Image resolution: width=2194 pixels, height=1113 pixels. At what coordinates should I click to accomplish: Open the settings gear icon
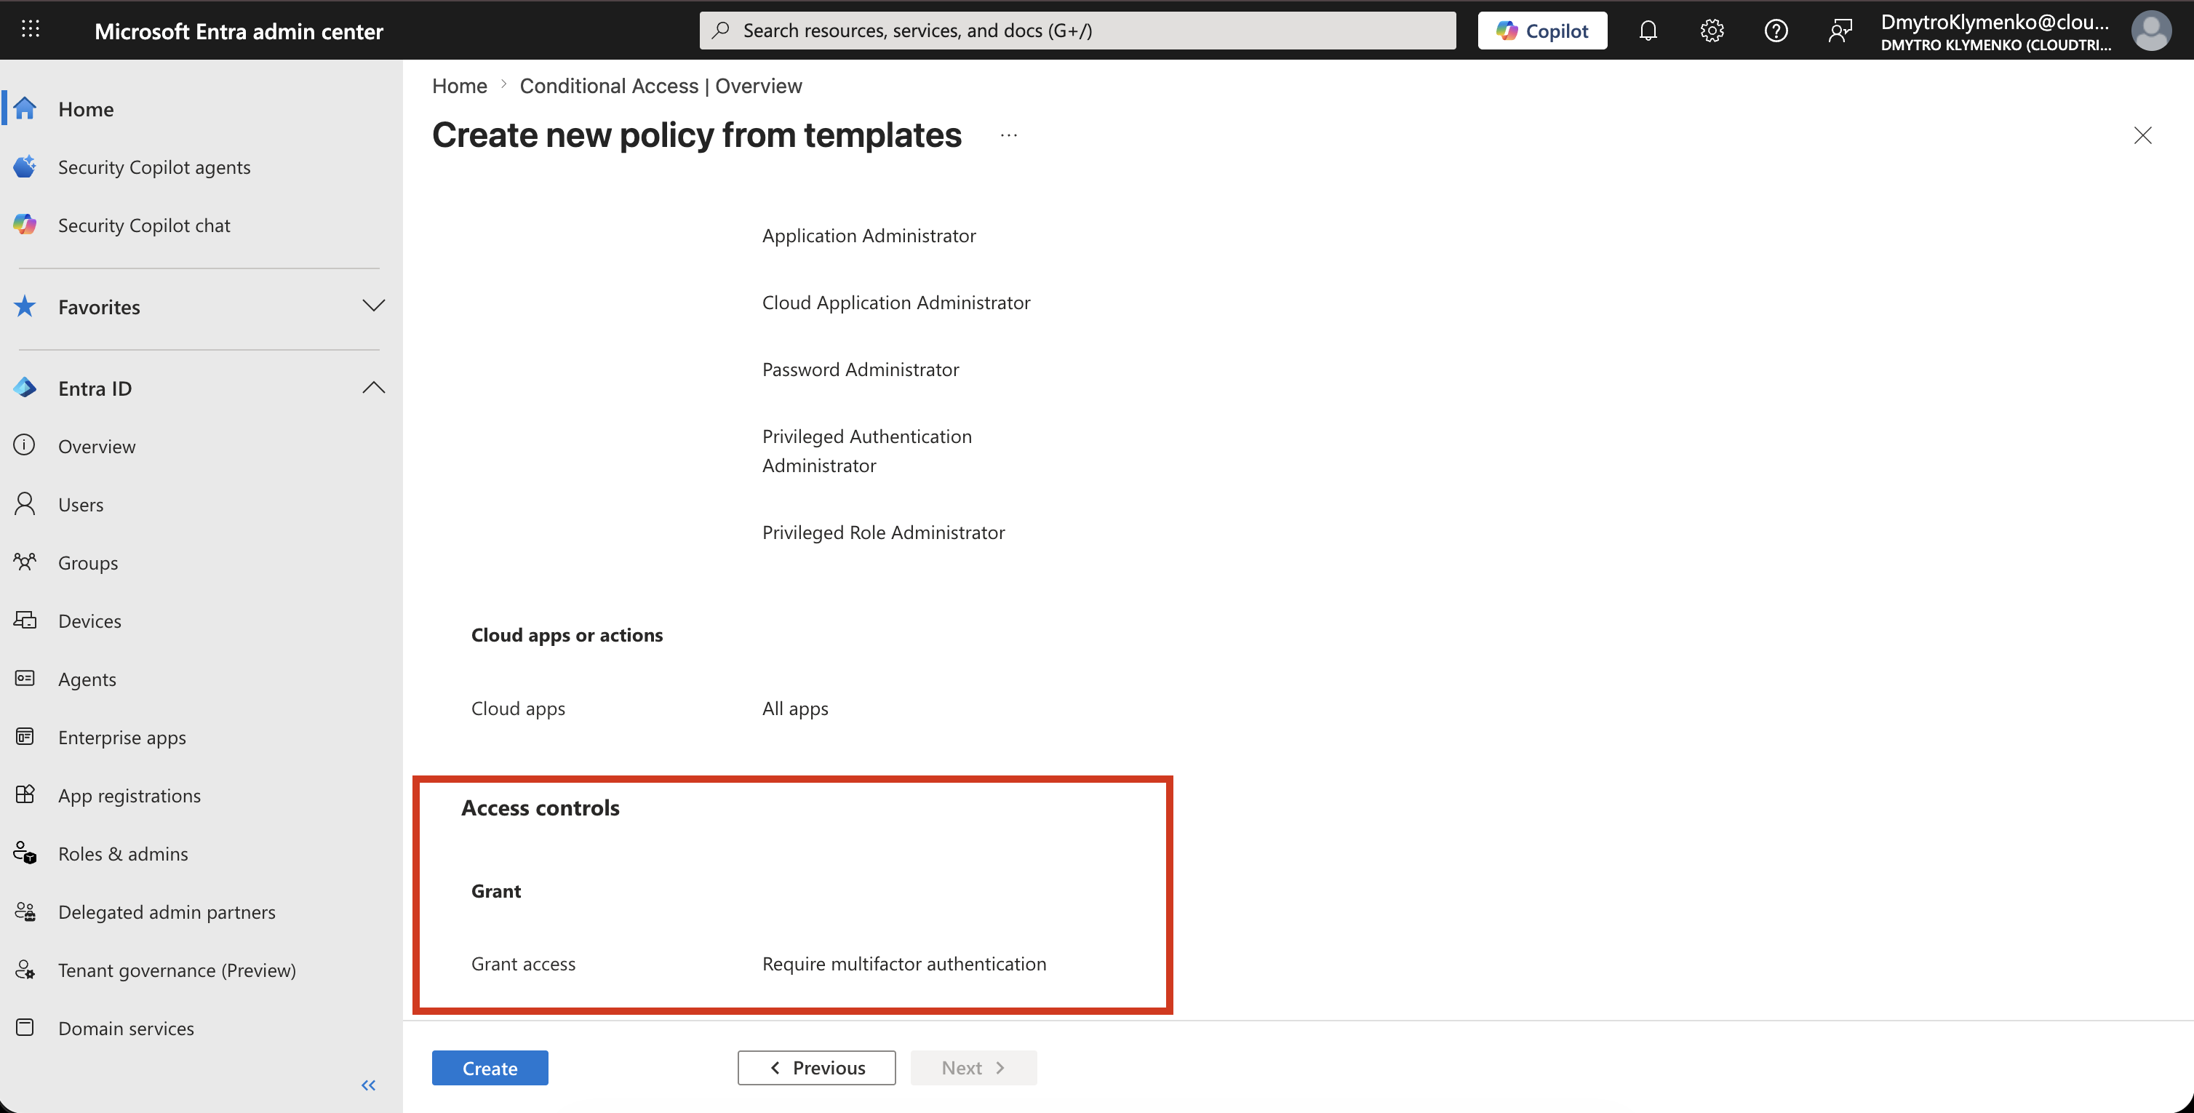(x=1711, y=31)
